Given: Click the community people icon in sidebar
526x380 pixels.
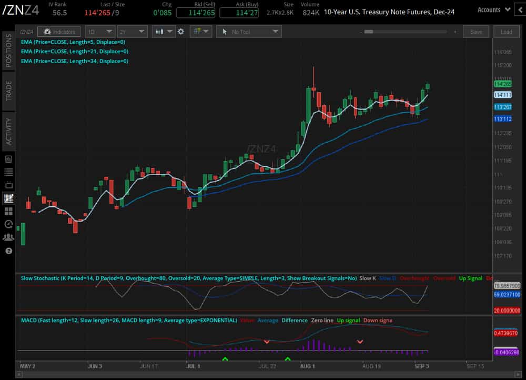Looking at the screenshot, I should 8,237.
